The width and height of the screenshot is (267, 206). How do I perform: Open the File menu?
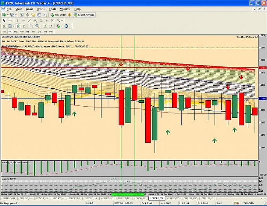point(9,9)
